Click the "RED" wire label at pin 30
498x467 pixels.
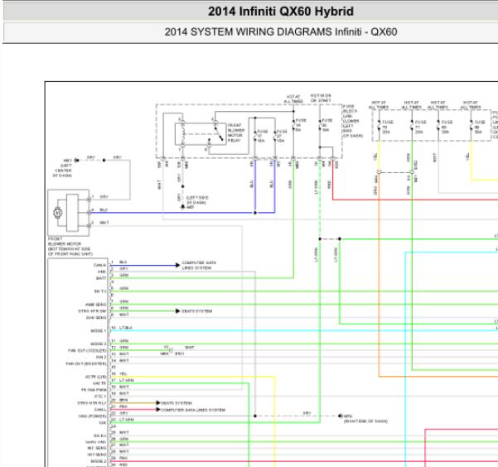click(123, 465)
